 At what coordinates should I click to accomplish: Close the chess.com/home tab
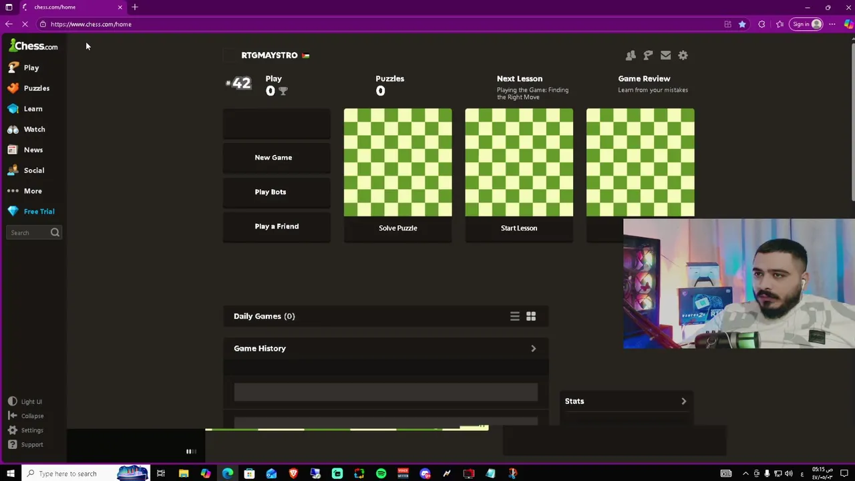[x=120, y=7]
